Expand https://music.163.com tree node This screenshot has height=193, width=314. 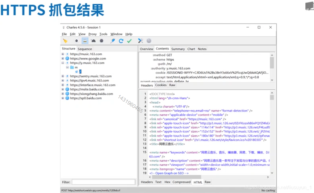(x=63, y=54)
